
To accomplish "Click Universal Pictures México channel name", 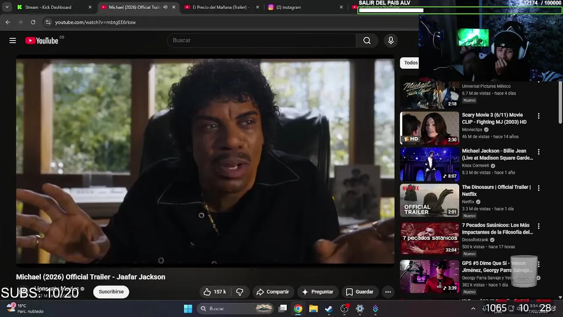I will click(486, 86).
